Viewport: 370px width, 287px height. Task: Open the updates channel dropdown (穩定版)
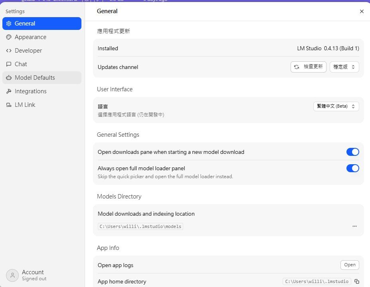pos(344,67)
